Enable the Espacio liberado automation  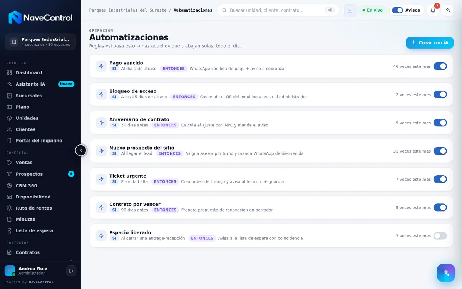(440, 236)
